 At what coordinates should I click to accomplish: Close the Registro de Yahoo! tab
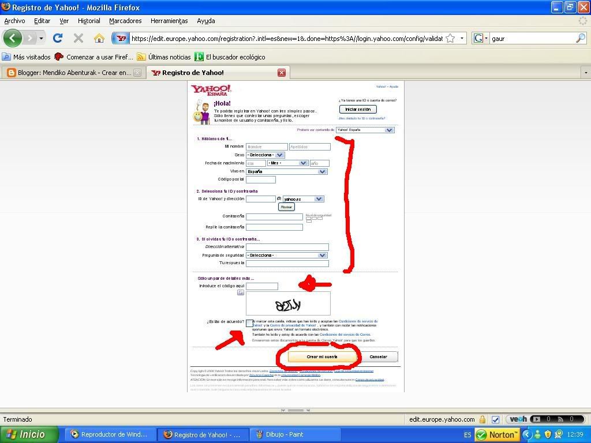pyautogui.click(x=282, y=73)
